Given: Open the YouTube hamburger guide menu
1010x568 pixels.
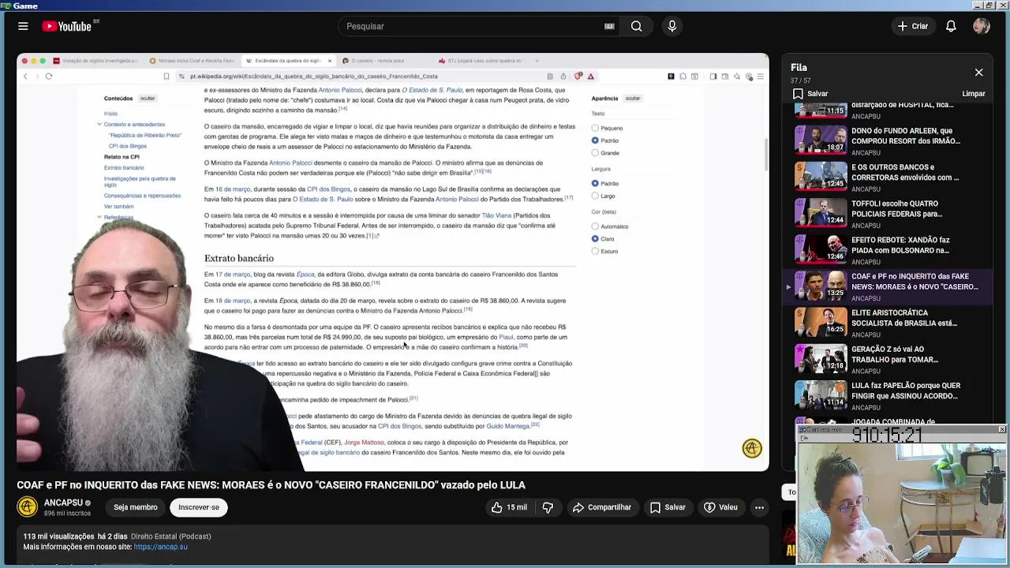Looking at the screenshot, I should pyautogui.click(x=23, y=26).
